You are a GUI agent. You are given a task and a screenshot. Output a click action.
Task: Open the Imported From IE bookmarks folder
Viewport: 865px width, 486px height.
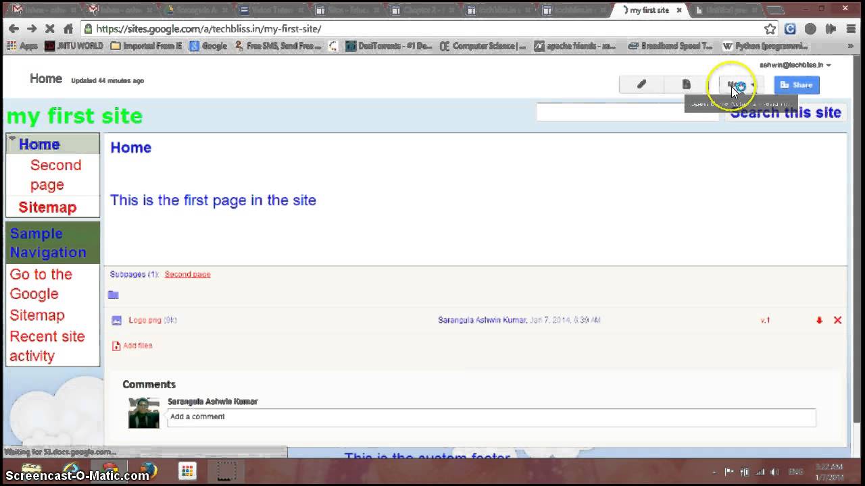tap(146, 46)
